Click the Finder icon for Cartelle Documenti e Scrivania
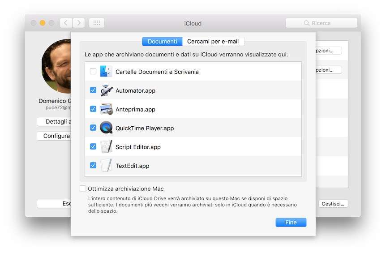This screenshot has height=253, width=386. [106, 72]
